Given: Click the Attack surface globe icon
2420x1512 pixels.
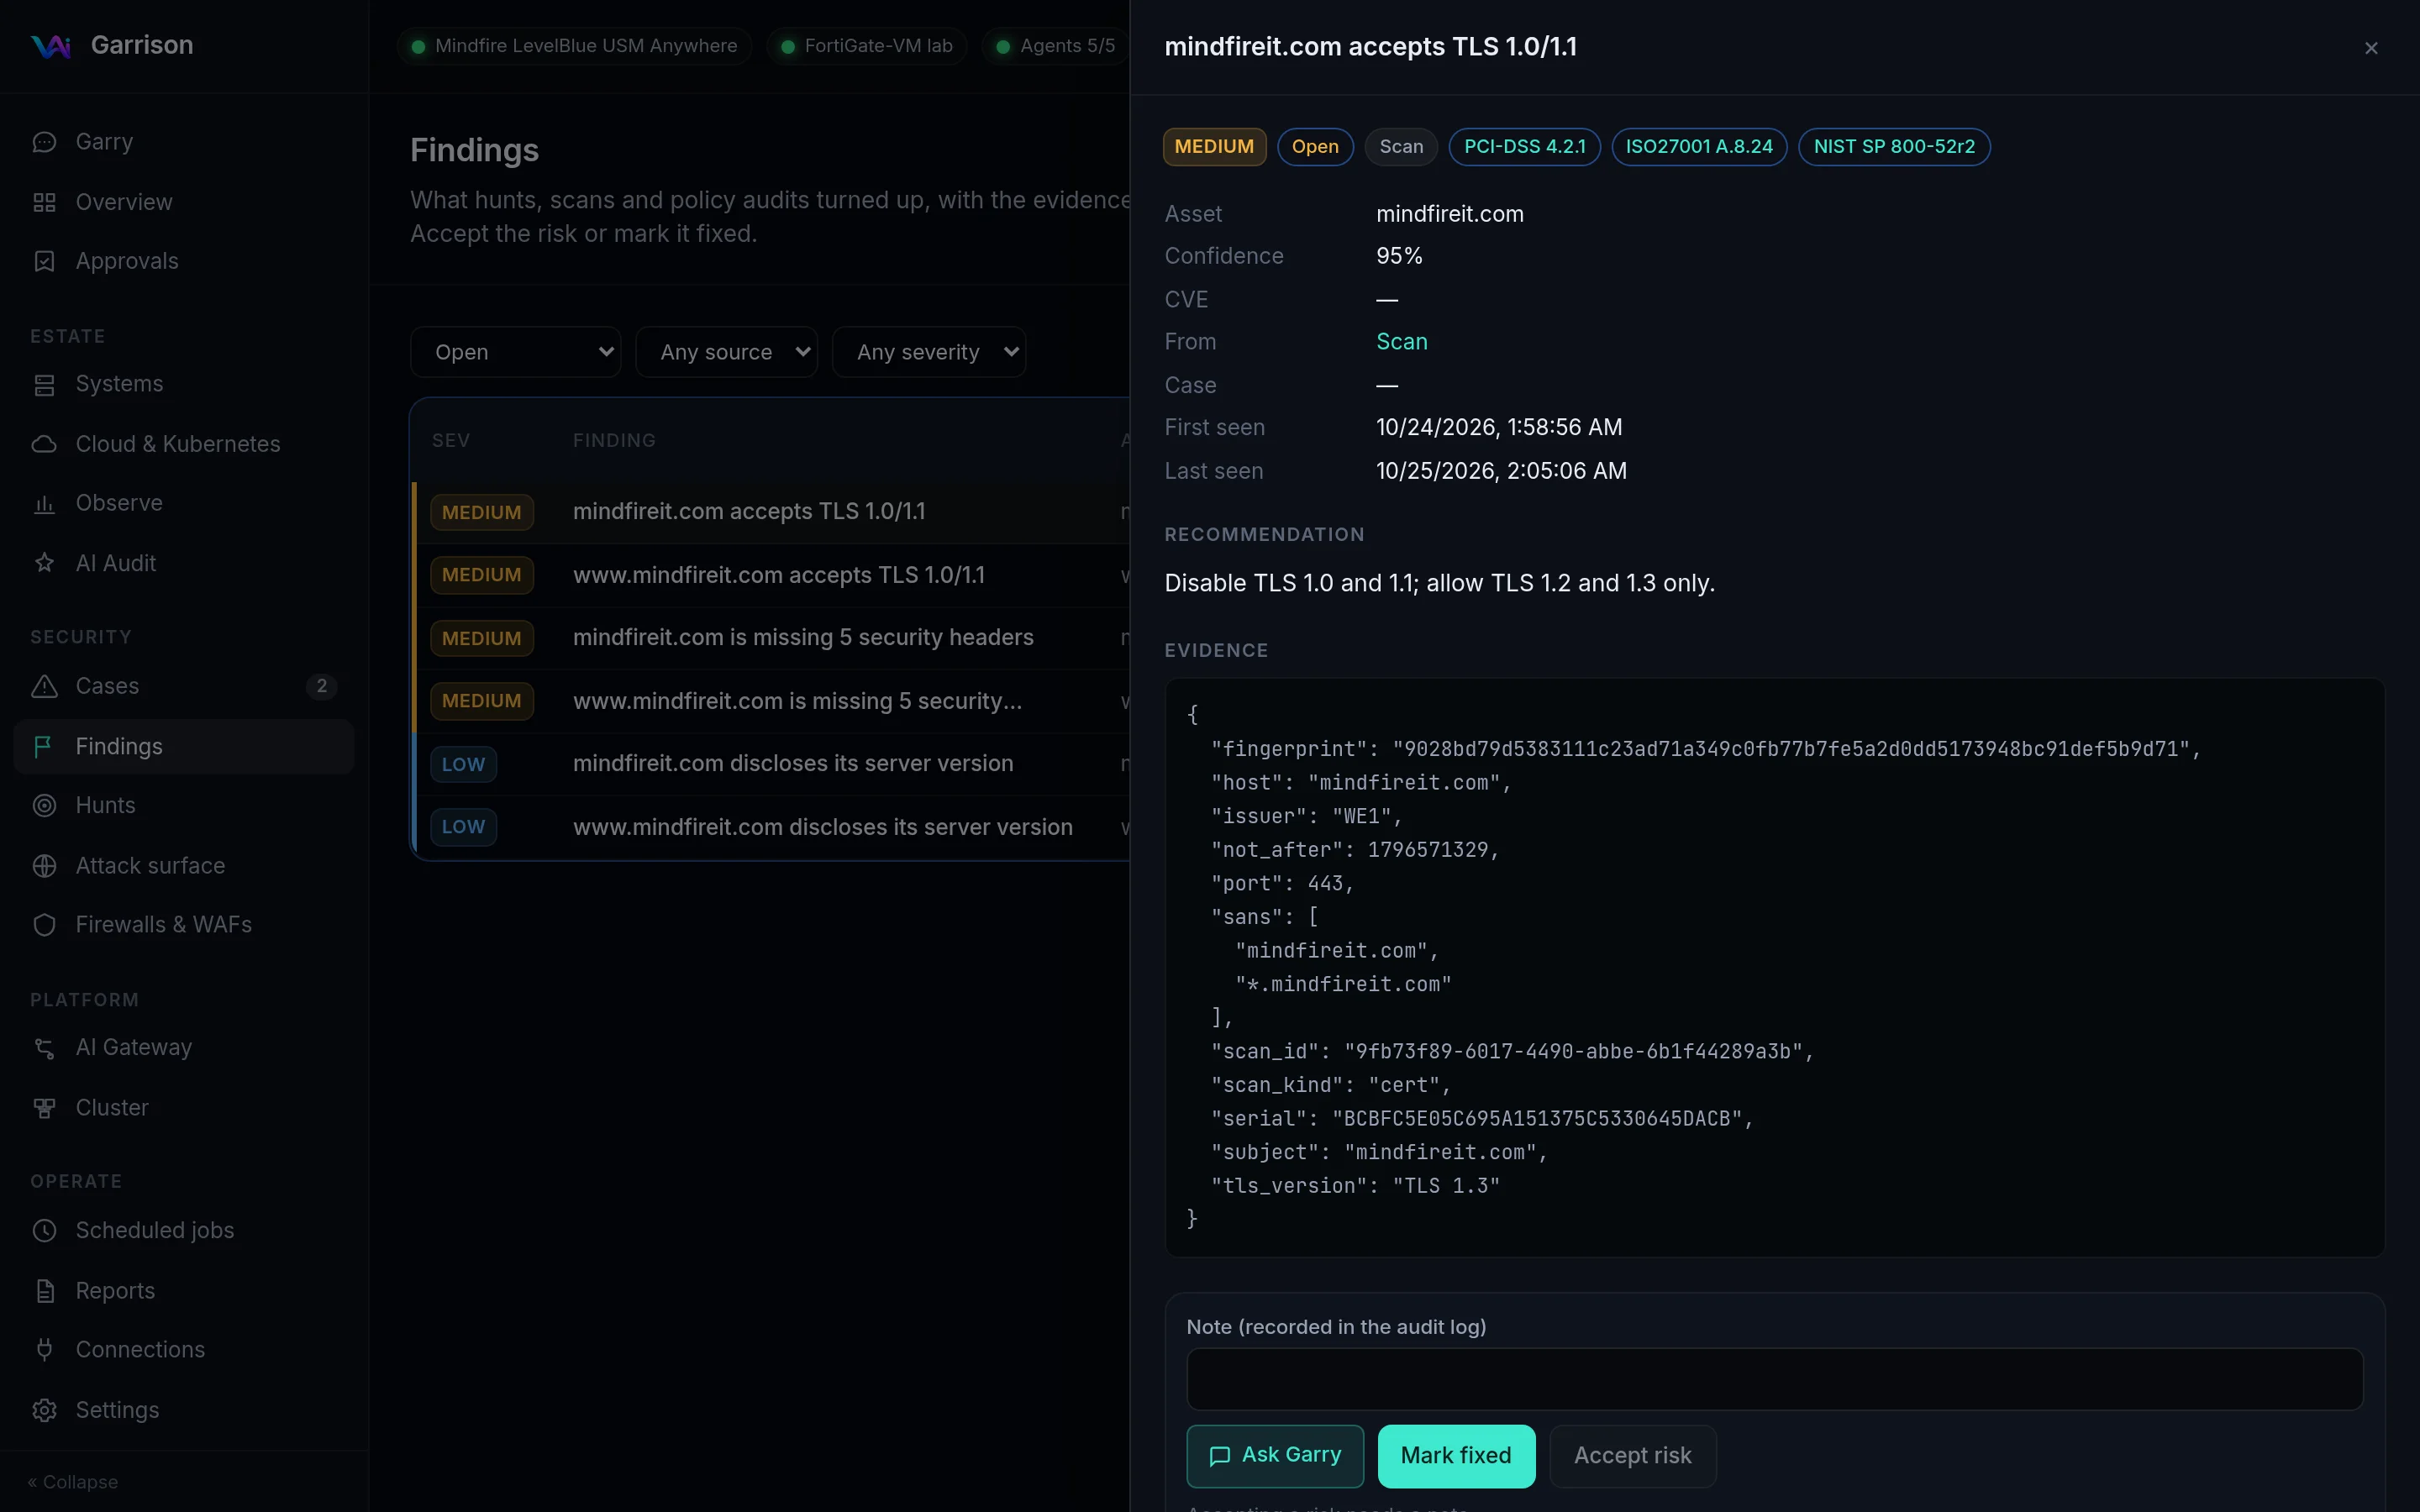Looking at the screenshot, I should coord(44,865).
